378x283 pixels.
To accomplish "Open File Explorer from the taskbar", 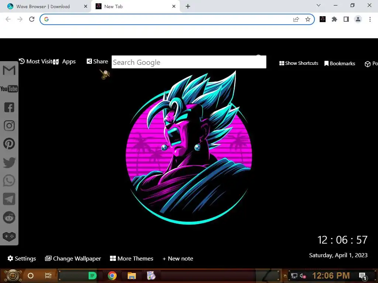I will [132, 276].
